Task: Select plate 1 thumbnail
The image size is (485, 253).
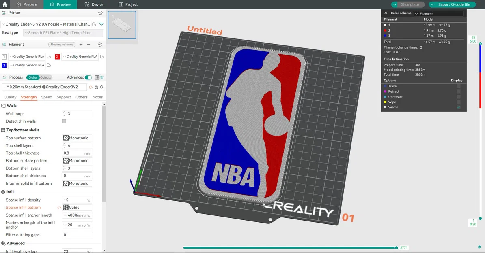Action: pyautogui.click(x=122, y=25)
